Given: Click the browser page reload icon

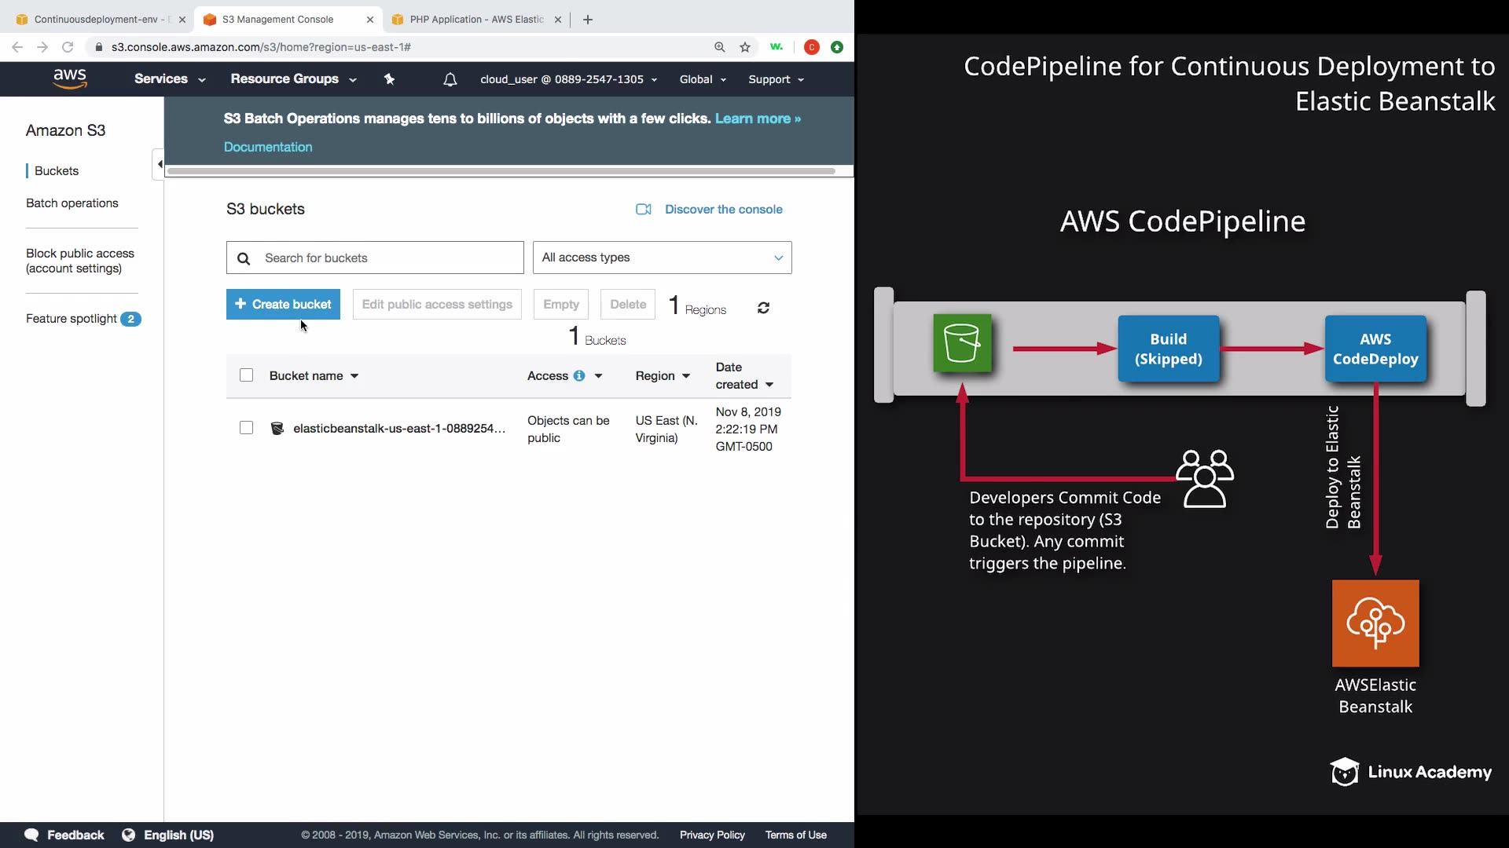Looking at the screenshot, I should coord(68,47).
